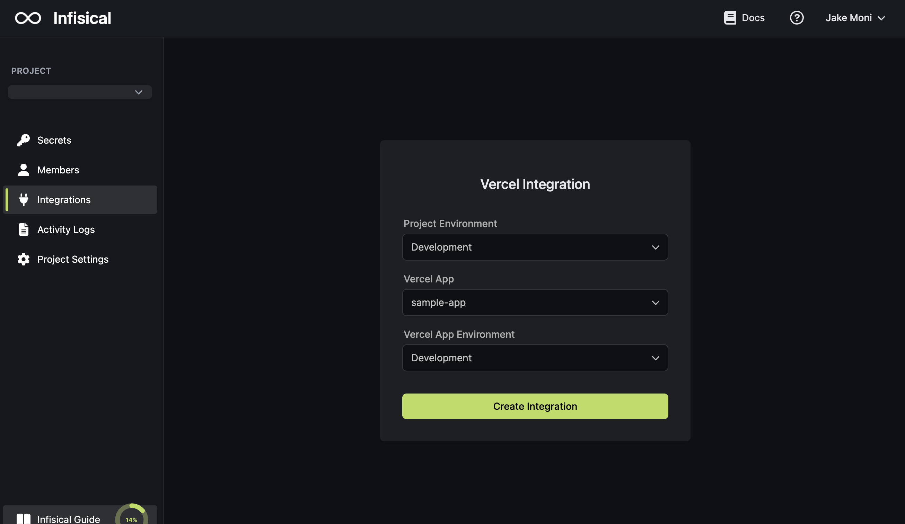Click the Infisical brand name text
Image resolution: width=905 pixels, height=524 pixels.
pos(82,18)
